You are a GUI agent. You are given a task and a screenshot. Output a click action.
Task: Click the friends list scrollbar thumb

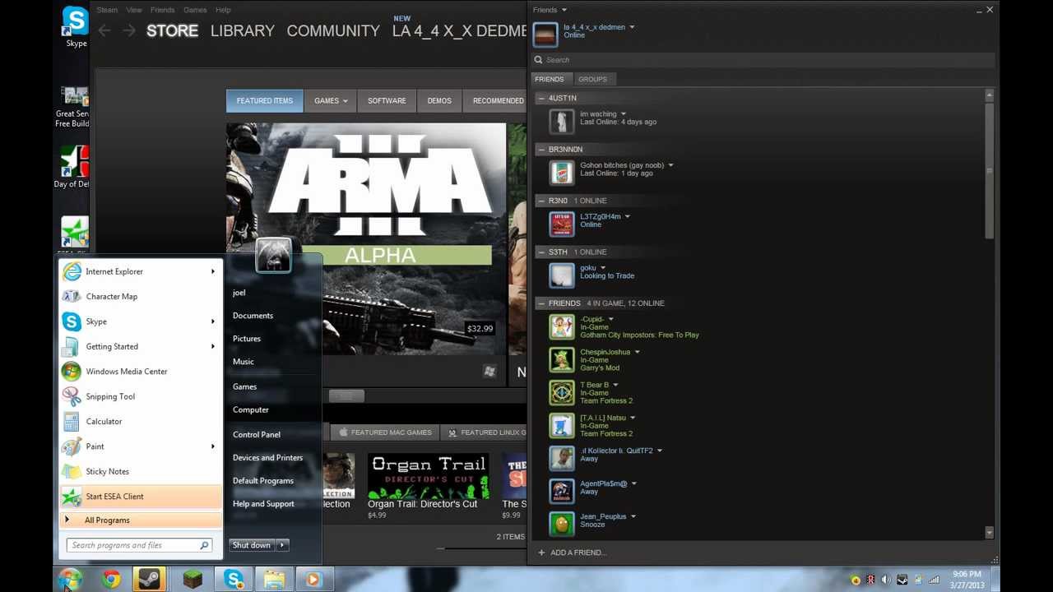pos(989,170)
